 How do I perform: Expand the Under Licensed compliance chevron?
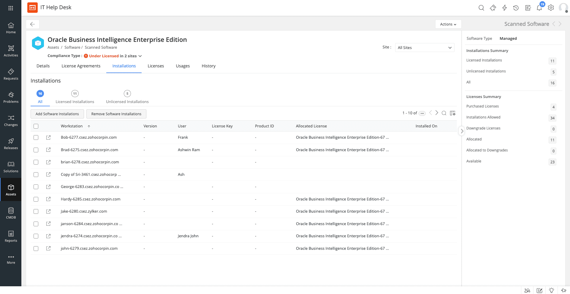(140, 56)
